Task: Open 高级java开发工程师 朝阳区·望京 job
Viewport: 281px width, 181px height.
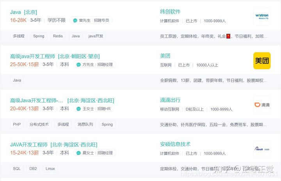Action: tap(55, 56)
